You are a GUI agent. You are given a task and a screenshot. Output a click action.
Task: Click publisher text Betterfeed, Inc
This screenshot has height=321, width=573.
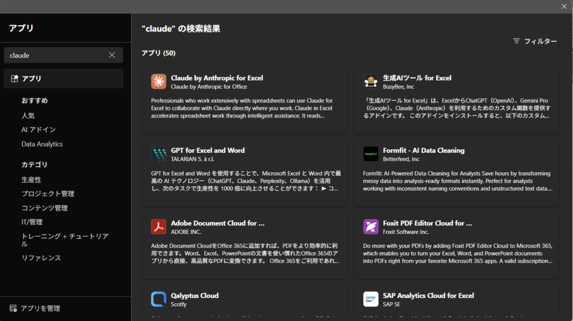[x=401, y=159]
